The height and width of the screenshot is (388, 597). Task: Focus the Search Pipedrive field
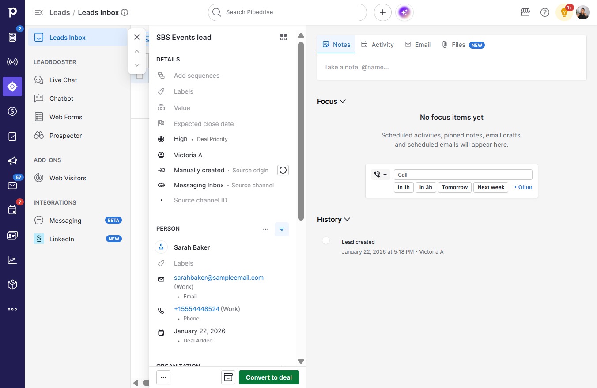[x=287, y=12]
